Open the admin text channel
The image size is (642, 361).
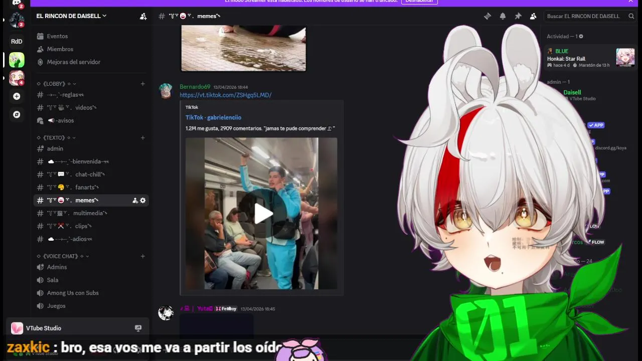91,148
